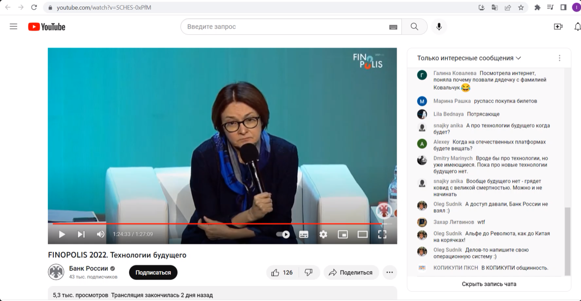Click the Подписаться button
Screen dimensions: 581x301
click(x=153, y=272)
